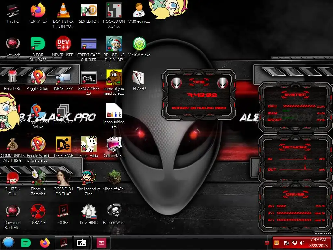Image resolution: width=333 pixels, height=250 pixels.
Task: Open the Scooby-Doo icon labeled some of you
Action: click(x=114, y=83)
